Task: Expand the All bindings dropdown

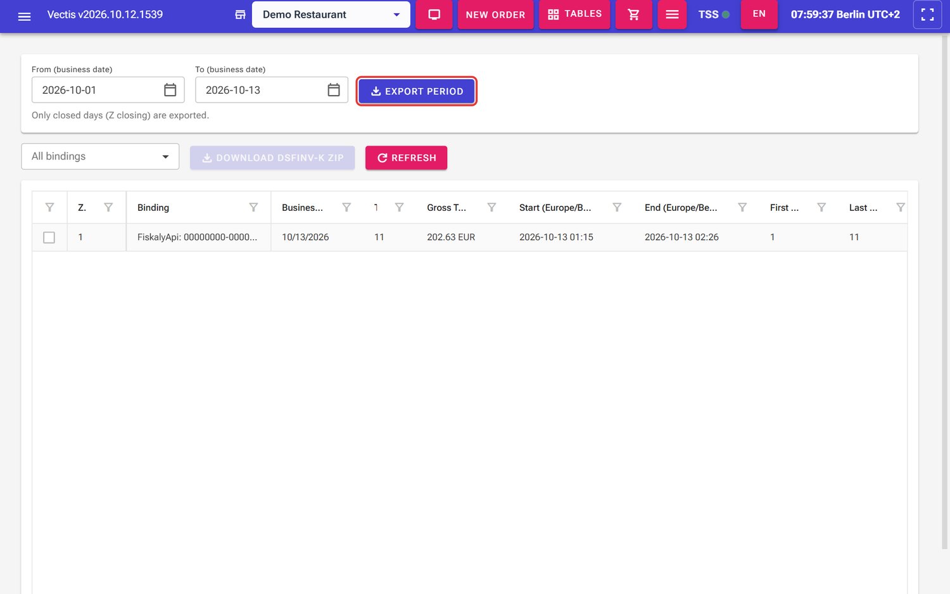Action: pos(100,156)
